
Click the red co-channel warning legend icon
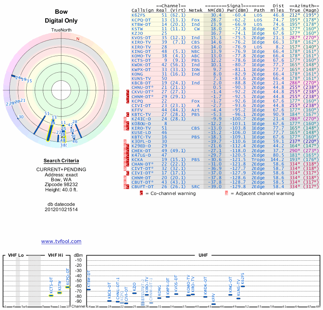141,193
